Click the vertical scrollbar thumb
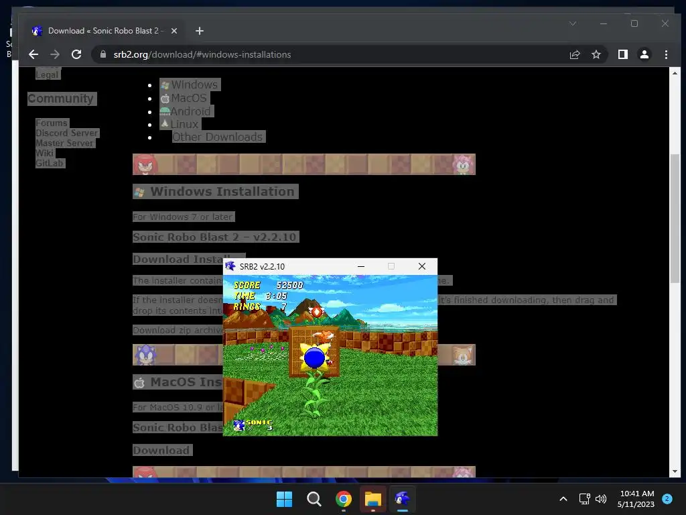Image resolution: width=686 pixels, height=515 pixels. pyautogui.click(x=675, y=218)
